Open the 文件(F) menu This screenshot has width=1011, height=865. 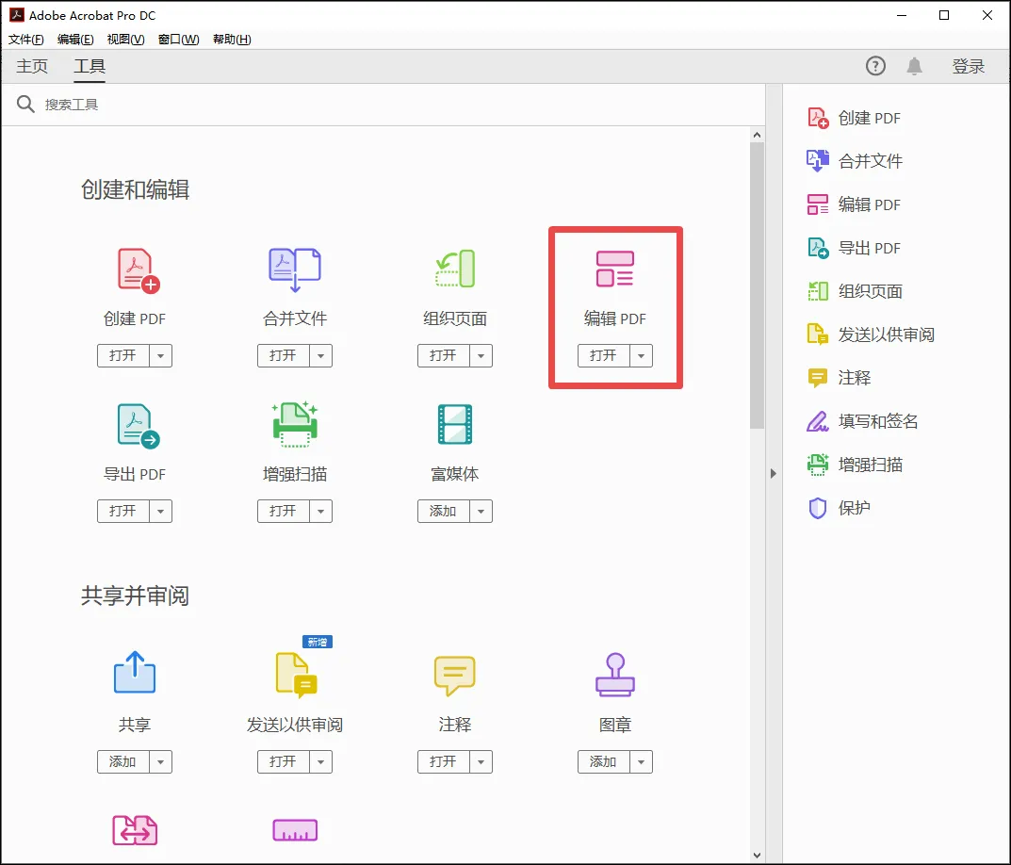click(x=25, y=40)
